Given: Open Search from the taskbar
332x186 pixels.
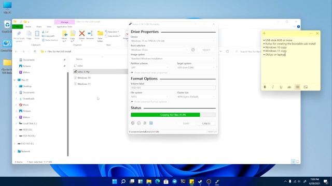Looking at the screenshot, I should [123, 181].
